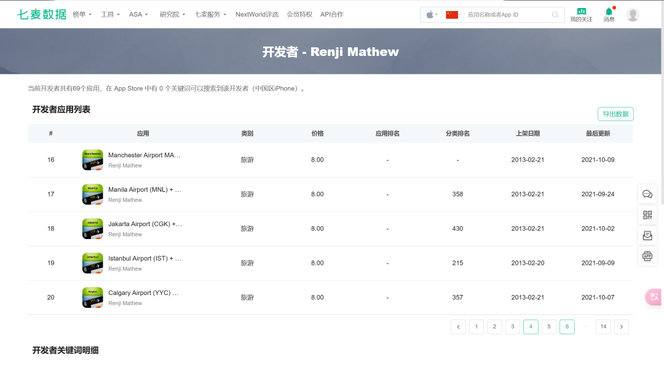The width and height of the screenshot is (664, 365).
Task: Click Istanbul Airport app icon
Action: pyautogui.click(x=92, y=263)
